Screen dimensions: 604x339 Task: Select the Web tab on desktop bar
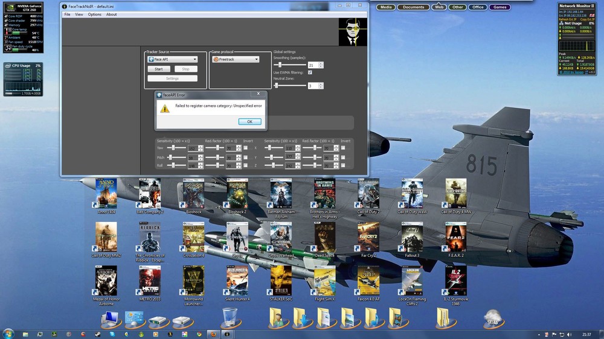[x=439, y=7]
